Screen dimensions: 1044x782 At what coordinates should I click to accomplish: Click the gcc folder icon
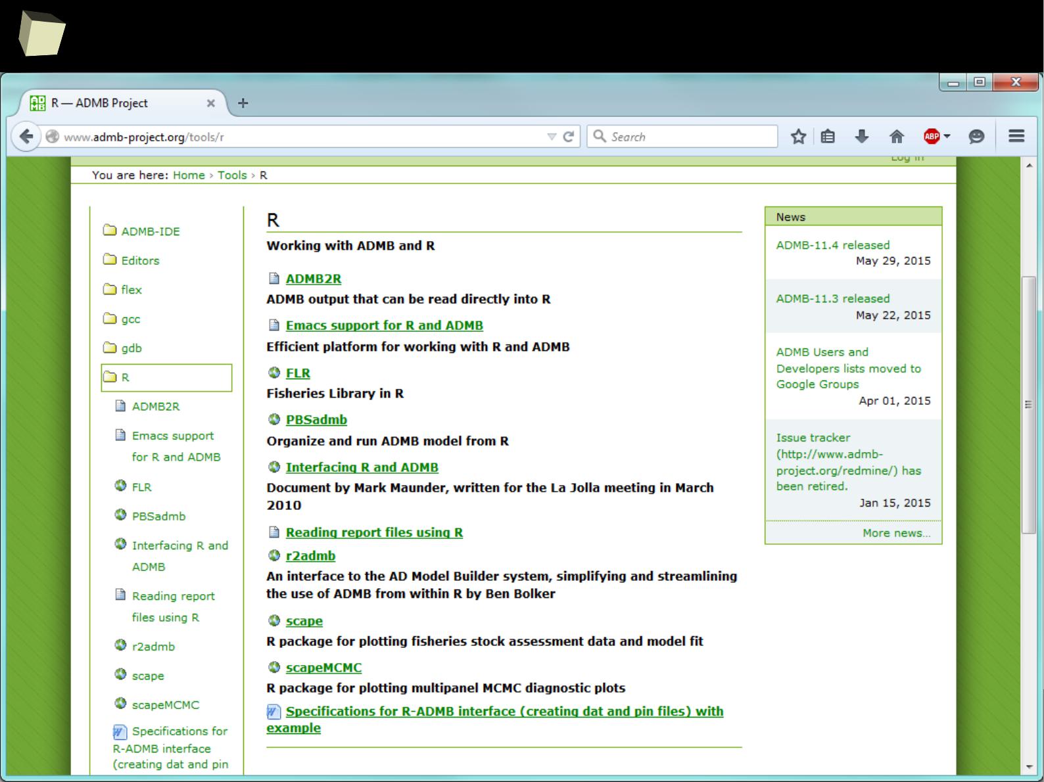(x=110, y=318)
